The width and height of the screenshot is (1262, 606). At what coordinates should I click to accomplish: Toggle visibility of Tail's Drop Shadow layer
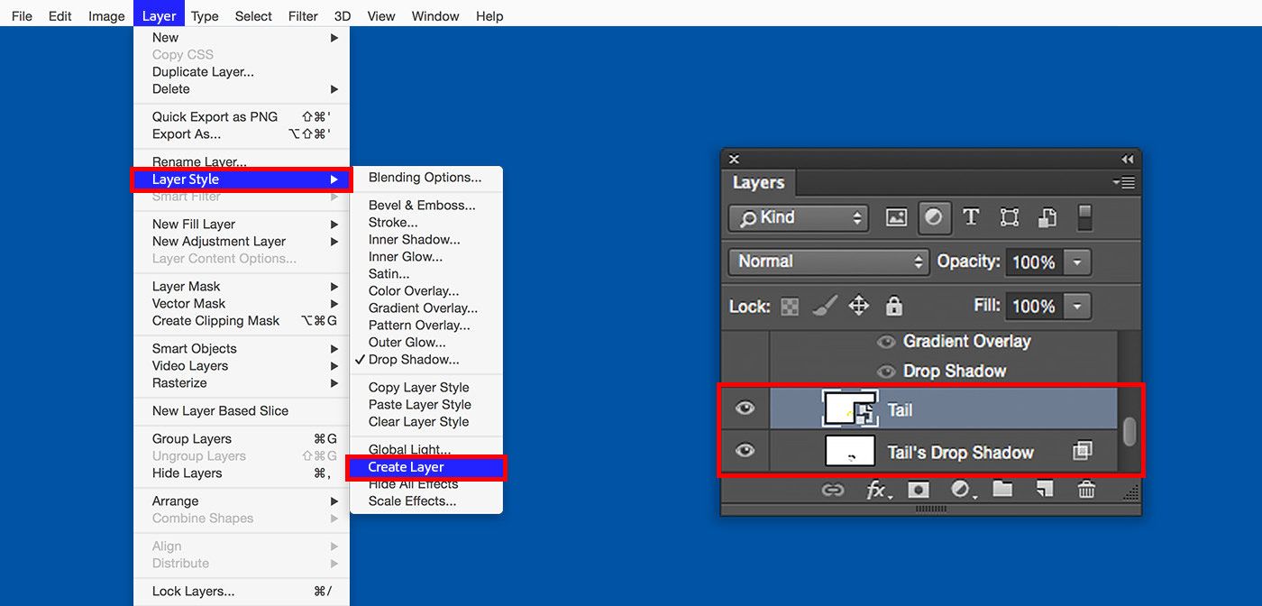click(745, 451)
